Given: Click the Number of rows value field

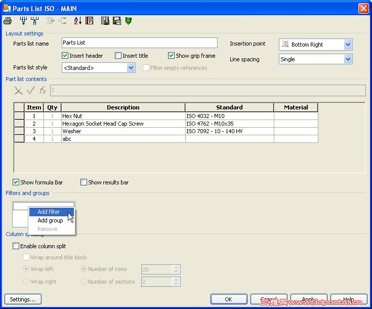Looking at the screenshot, I should point(156,269).
